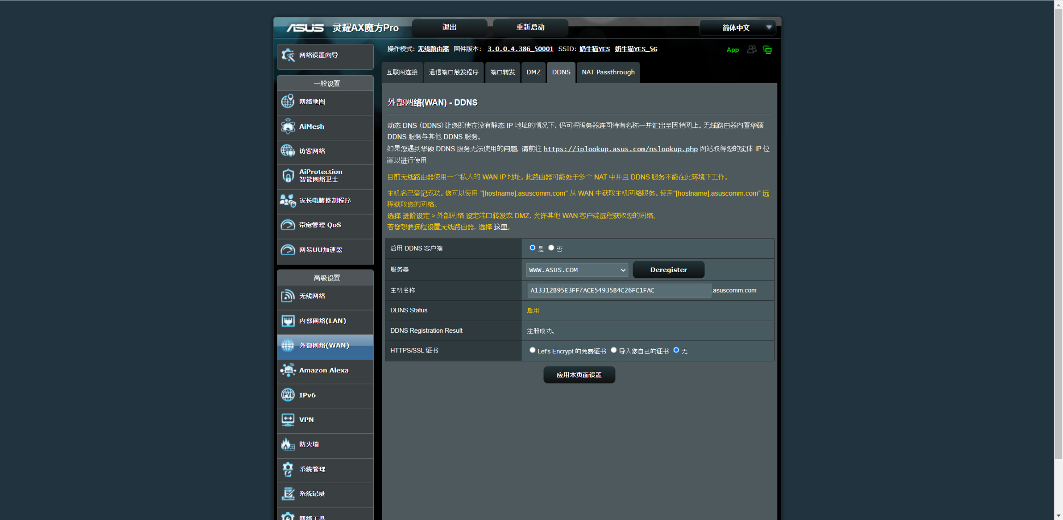The height and width of the screenshot is (520, 1063).
Task: Open AiProtection shield icon
Action: (288, 175)
